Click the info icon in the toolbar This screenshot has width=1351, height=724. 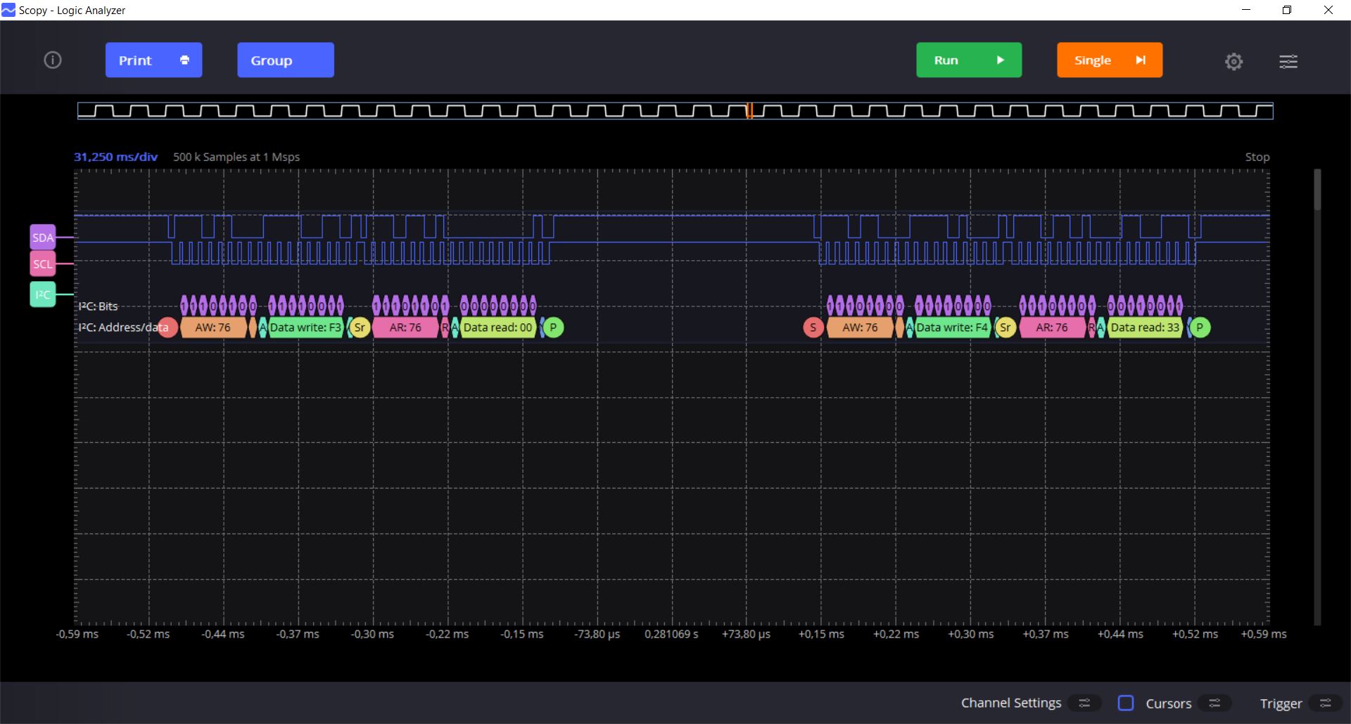click(53, 60)
